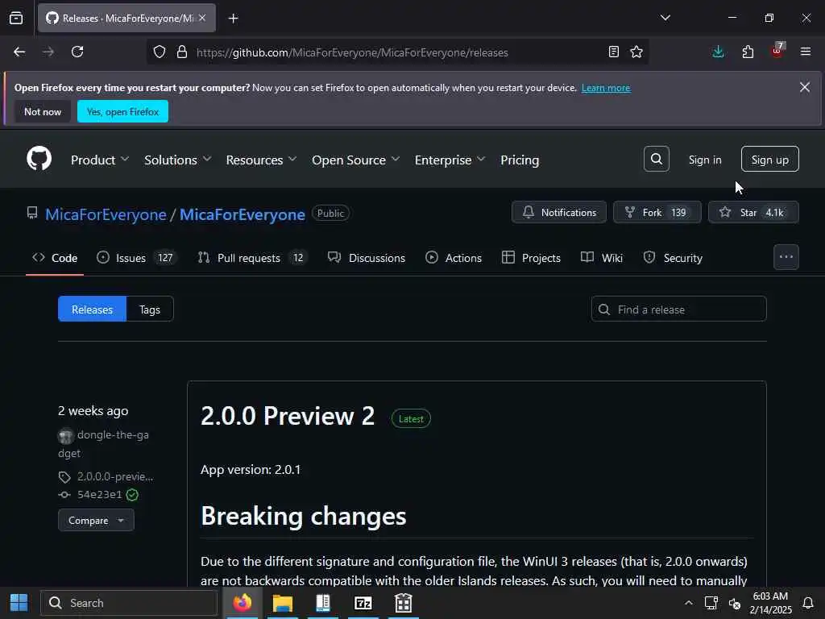Open the 2.0.0 Preview 2 release title

(x=288, y=416)
